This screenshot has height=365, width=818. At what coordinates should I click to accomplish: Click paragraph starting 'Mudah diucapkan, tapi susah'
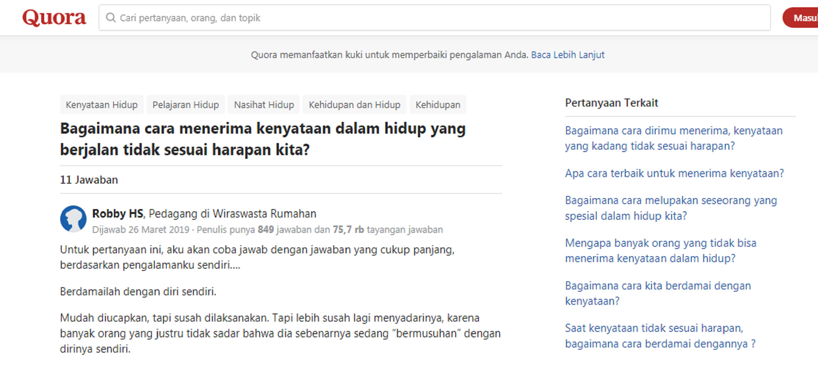coord(280,333)
